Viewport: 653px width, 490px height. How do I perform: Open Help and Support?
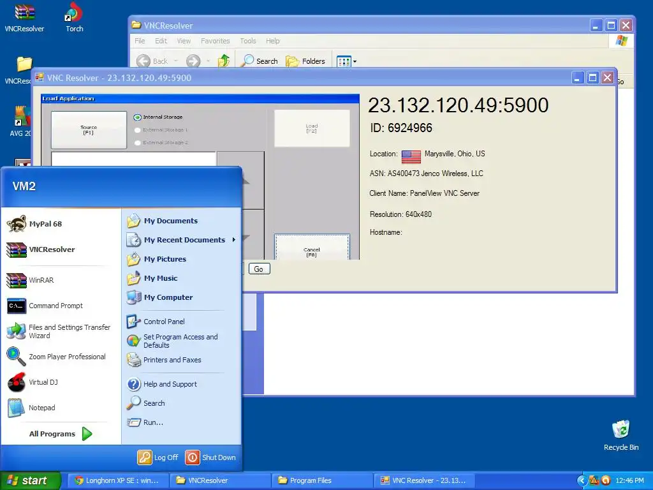point(162,383)
